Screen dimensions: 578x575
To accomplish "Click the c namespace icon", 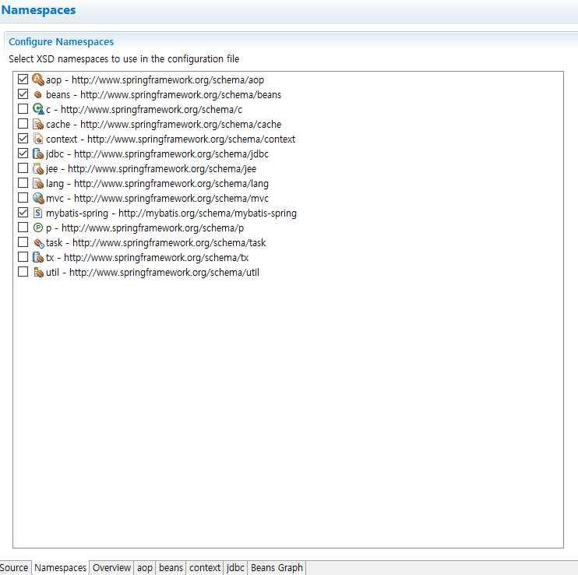I will click(38, 109).
